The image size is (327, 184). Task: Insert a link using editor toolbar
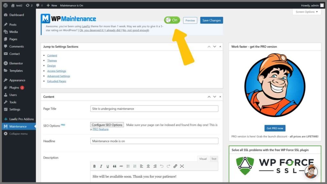coord(175,166)
